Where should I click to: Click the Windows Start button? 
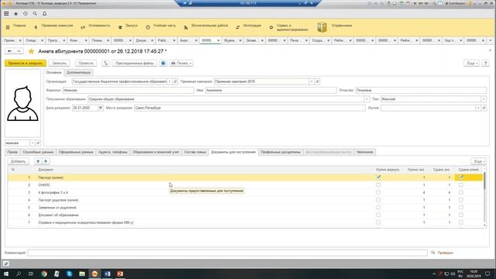6,274
